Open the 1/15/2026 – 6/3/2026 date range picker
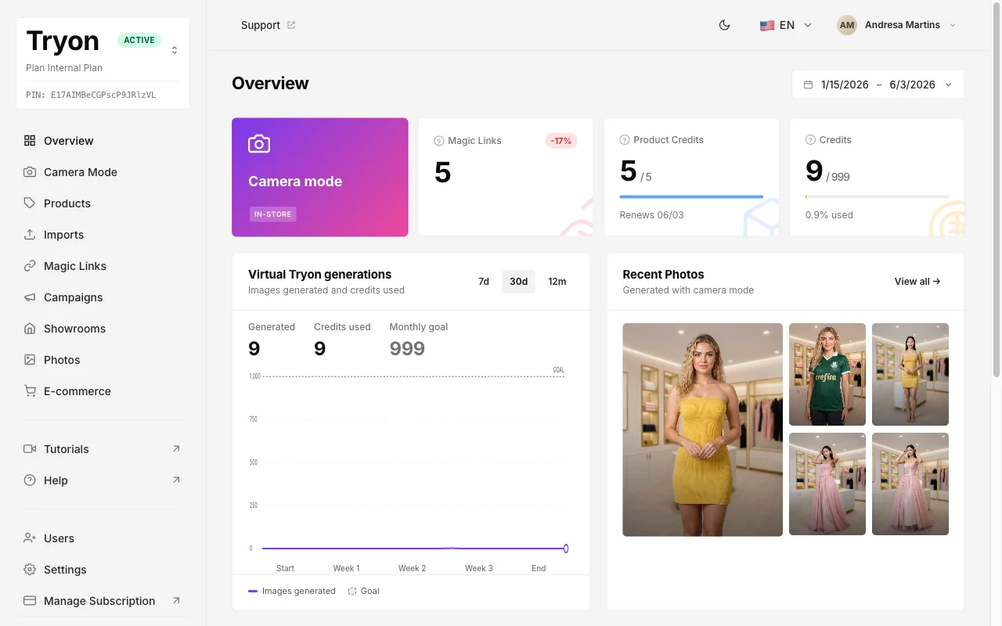The width and height of the screenshot is (1002, 626). [878, 85]
